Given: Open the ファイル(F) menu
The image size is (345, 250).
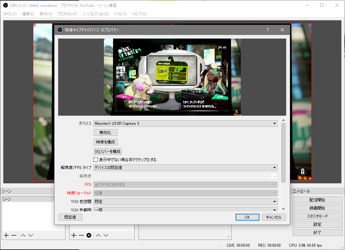Looking at the screenshot, I should [9, 14].
